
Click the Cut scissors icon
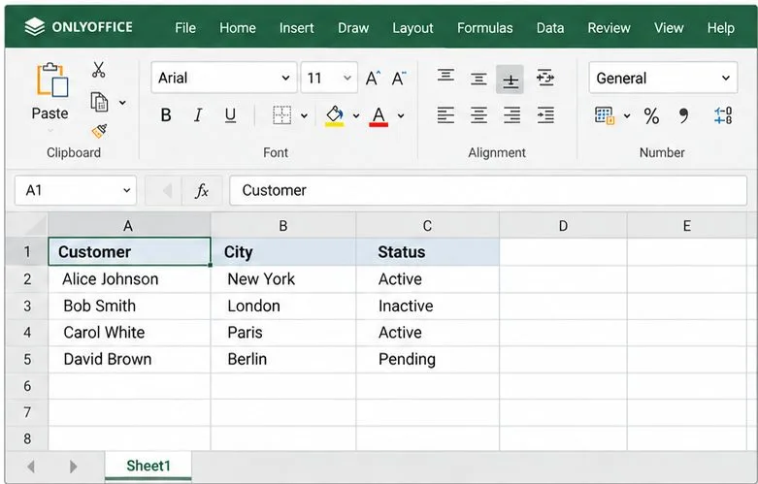(x=99, y=70)
